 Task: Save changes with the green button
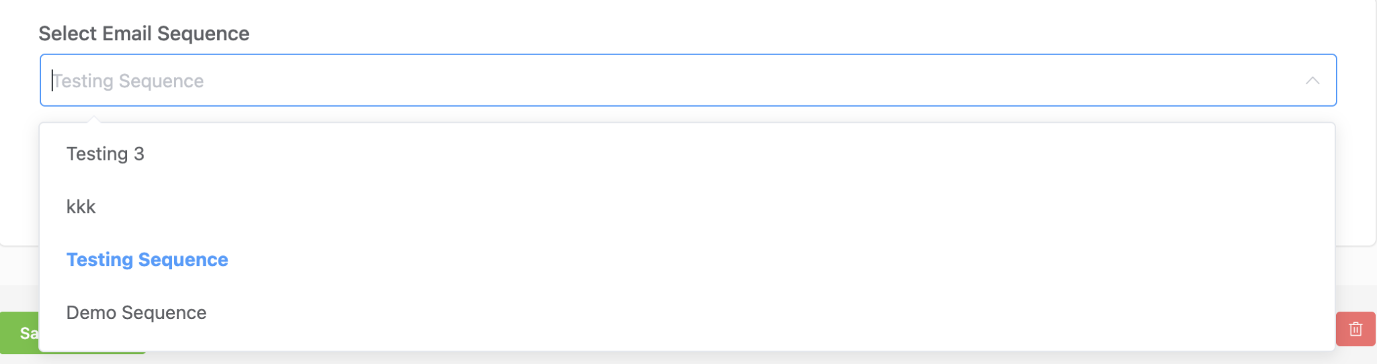tap(20, 333)
